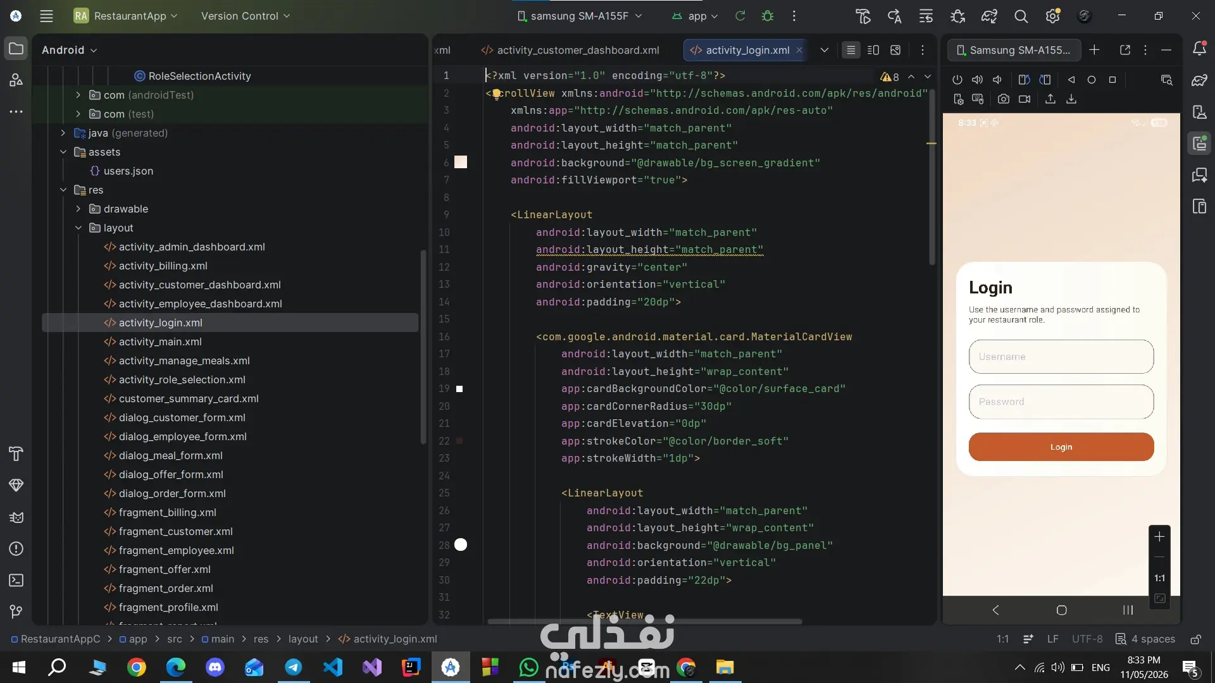Click the 1:1 actual size zoom button
1215x683 pixels.
click(1159, 578)
